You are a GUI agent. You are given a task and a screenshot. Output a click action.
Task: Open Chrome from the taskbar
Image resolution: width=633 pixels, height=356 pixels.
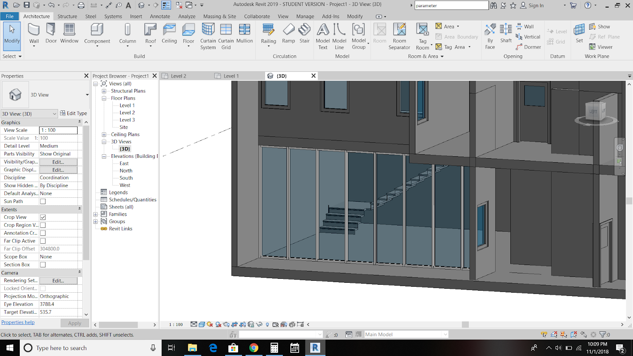click(254, 348)
